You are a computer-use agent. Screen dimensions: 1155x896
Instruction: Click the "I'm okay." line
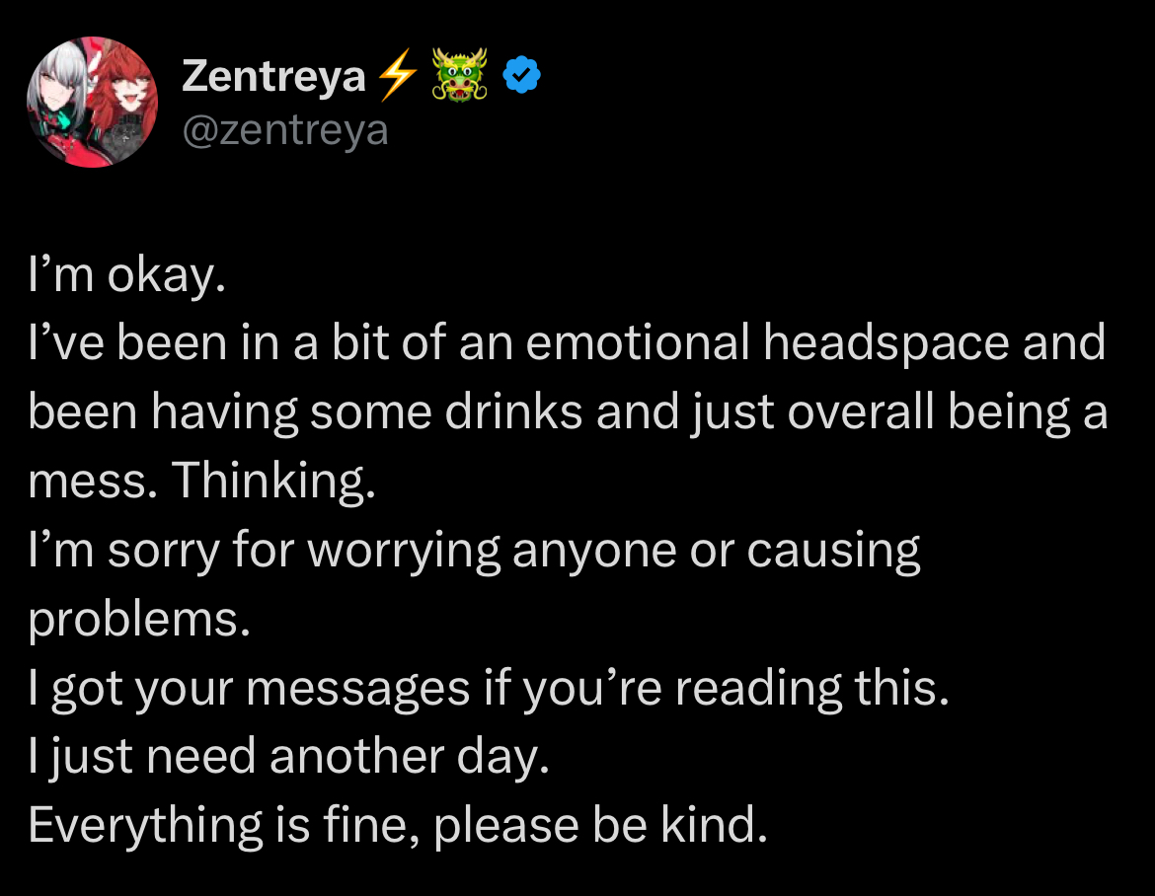coord(127,277)
